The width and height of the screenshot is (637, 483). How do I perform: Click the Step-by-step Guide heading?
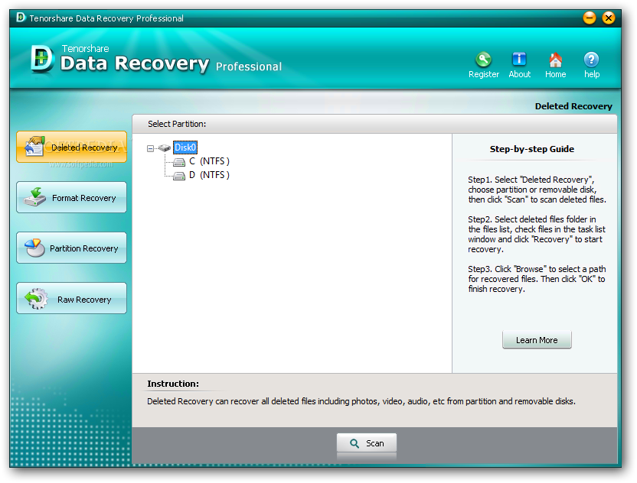click(x=532, y=149)
